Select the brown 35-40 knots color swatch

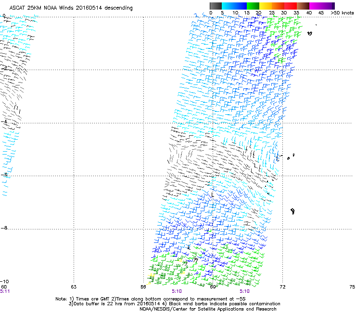(303, 6)
